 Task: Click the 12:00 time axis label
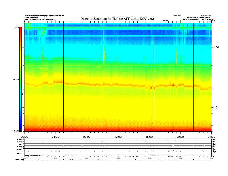tap(118, 137)
